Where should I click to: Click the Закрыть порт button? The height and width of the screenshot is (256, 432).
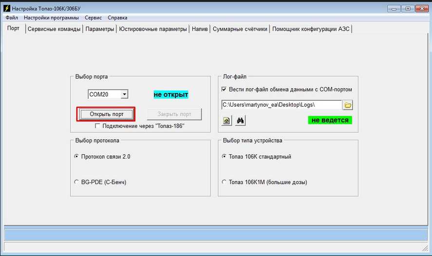coord(174,114)
